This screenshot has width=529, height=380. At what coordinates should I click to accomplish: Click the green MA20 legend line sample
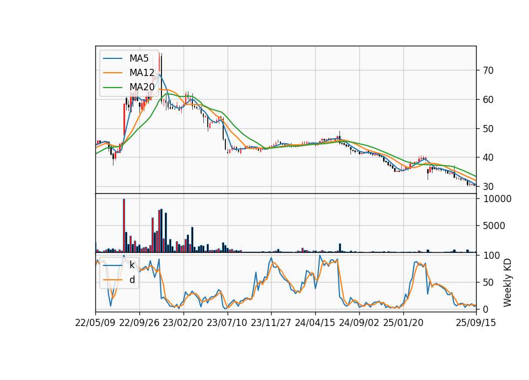[112, 87]
